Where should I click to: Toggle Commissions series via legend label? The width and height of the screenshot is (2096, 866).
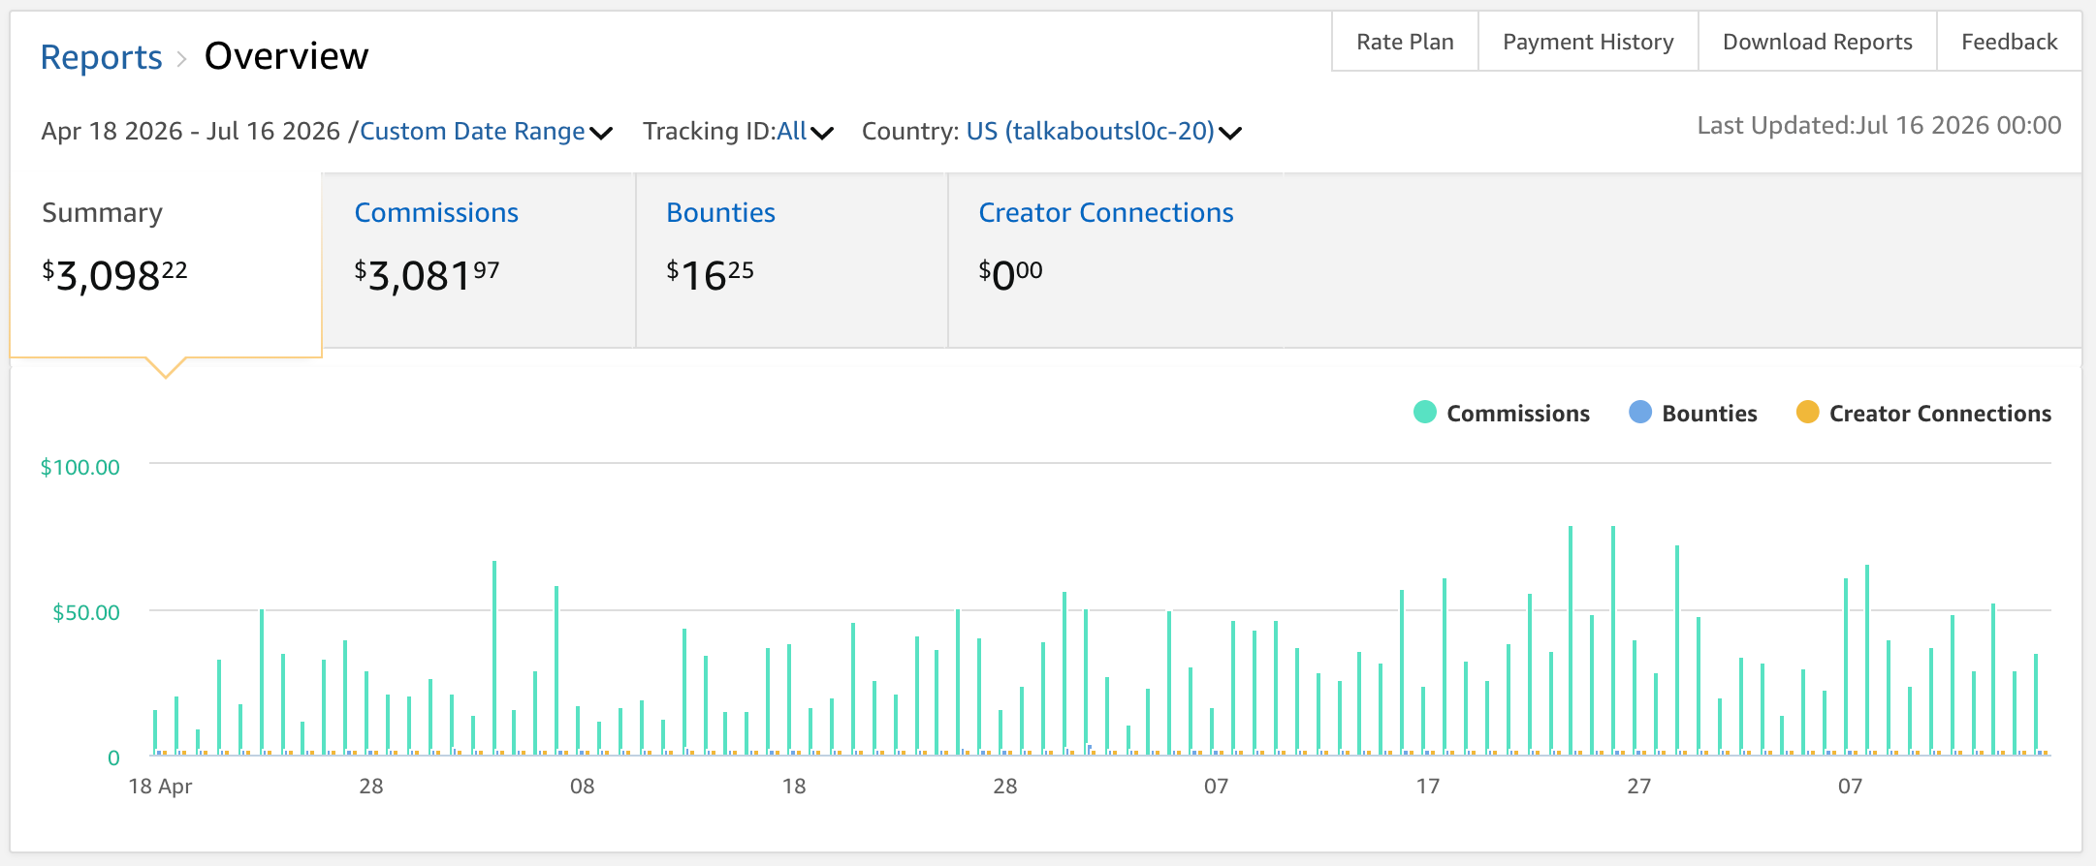click(1518, 414)
